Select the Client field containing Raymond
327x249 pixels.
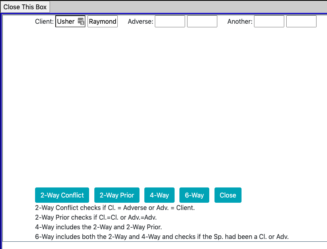(102, 22)
